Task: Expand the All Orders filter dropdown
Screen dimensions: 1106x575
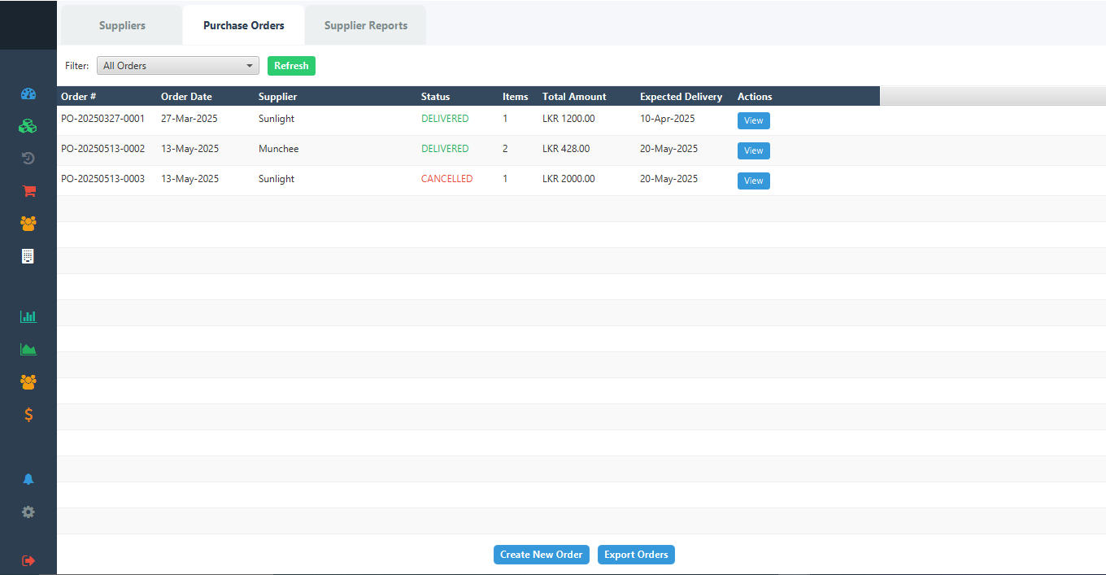Action: (177, 66)
